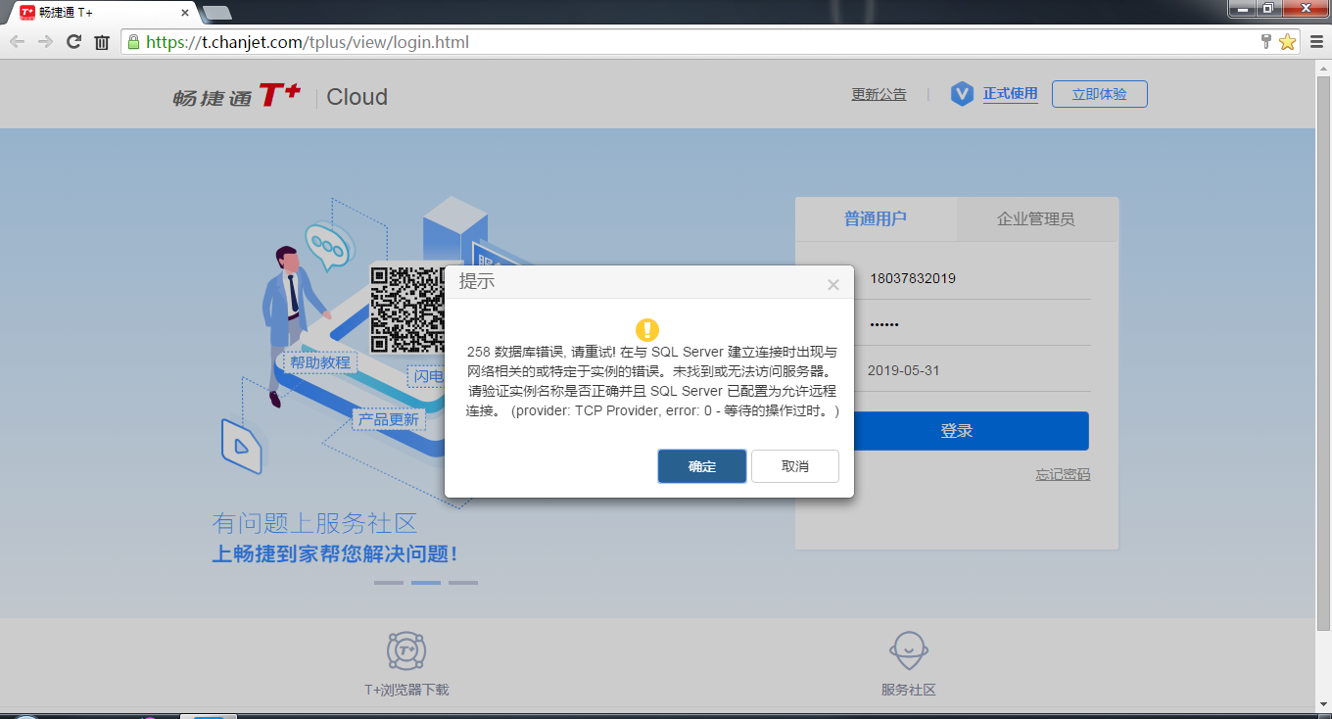
Task: Click the 258 数据库错误 message text
Action: pyautogui.click(x=652, y=381)
